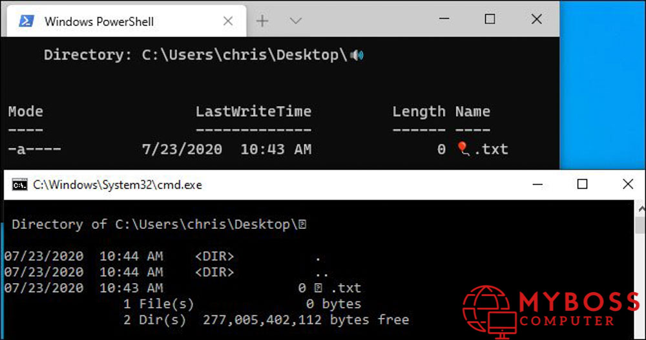Click the PowerShell icon in the tab
The width and height of the screenshot is (646, 340).
pyautogui.click(x=26, y=21)
